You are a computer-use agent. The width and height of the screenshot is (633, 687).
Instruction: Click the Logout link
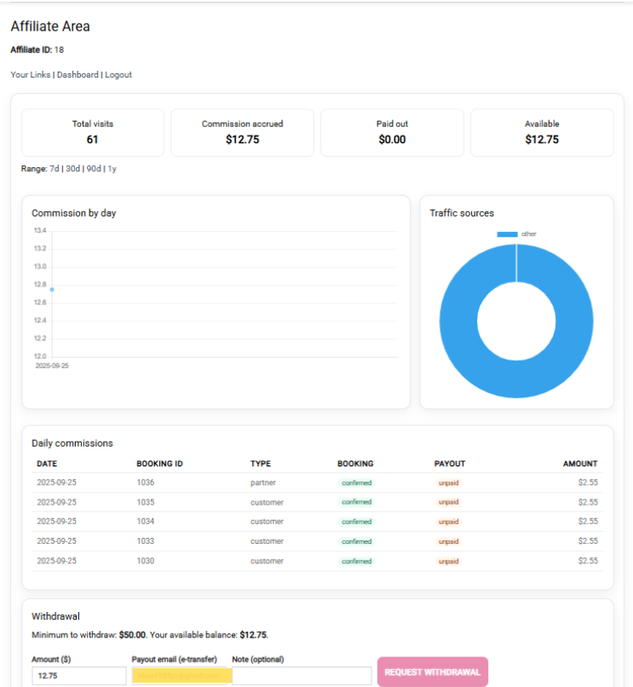(118, 75)
